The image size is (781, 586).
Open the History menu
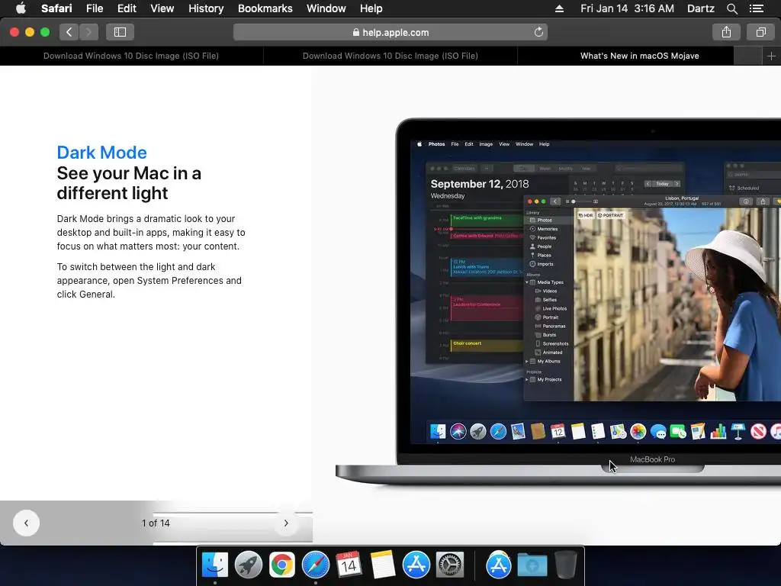tap(206, 8)
